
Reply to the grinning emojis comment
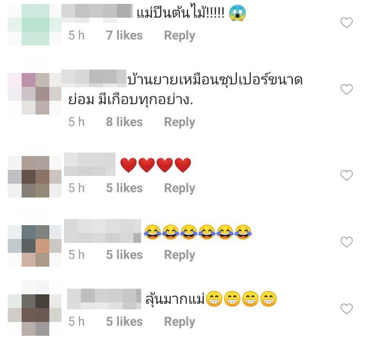pyautogui.click(x=180, y=322)
